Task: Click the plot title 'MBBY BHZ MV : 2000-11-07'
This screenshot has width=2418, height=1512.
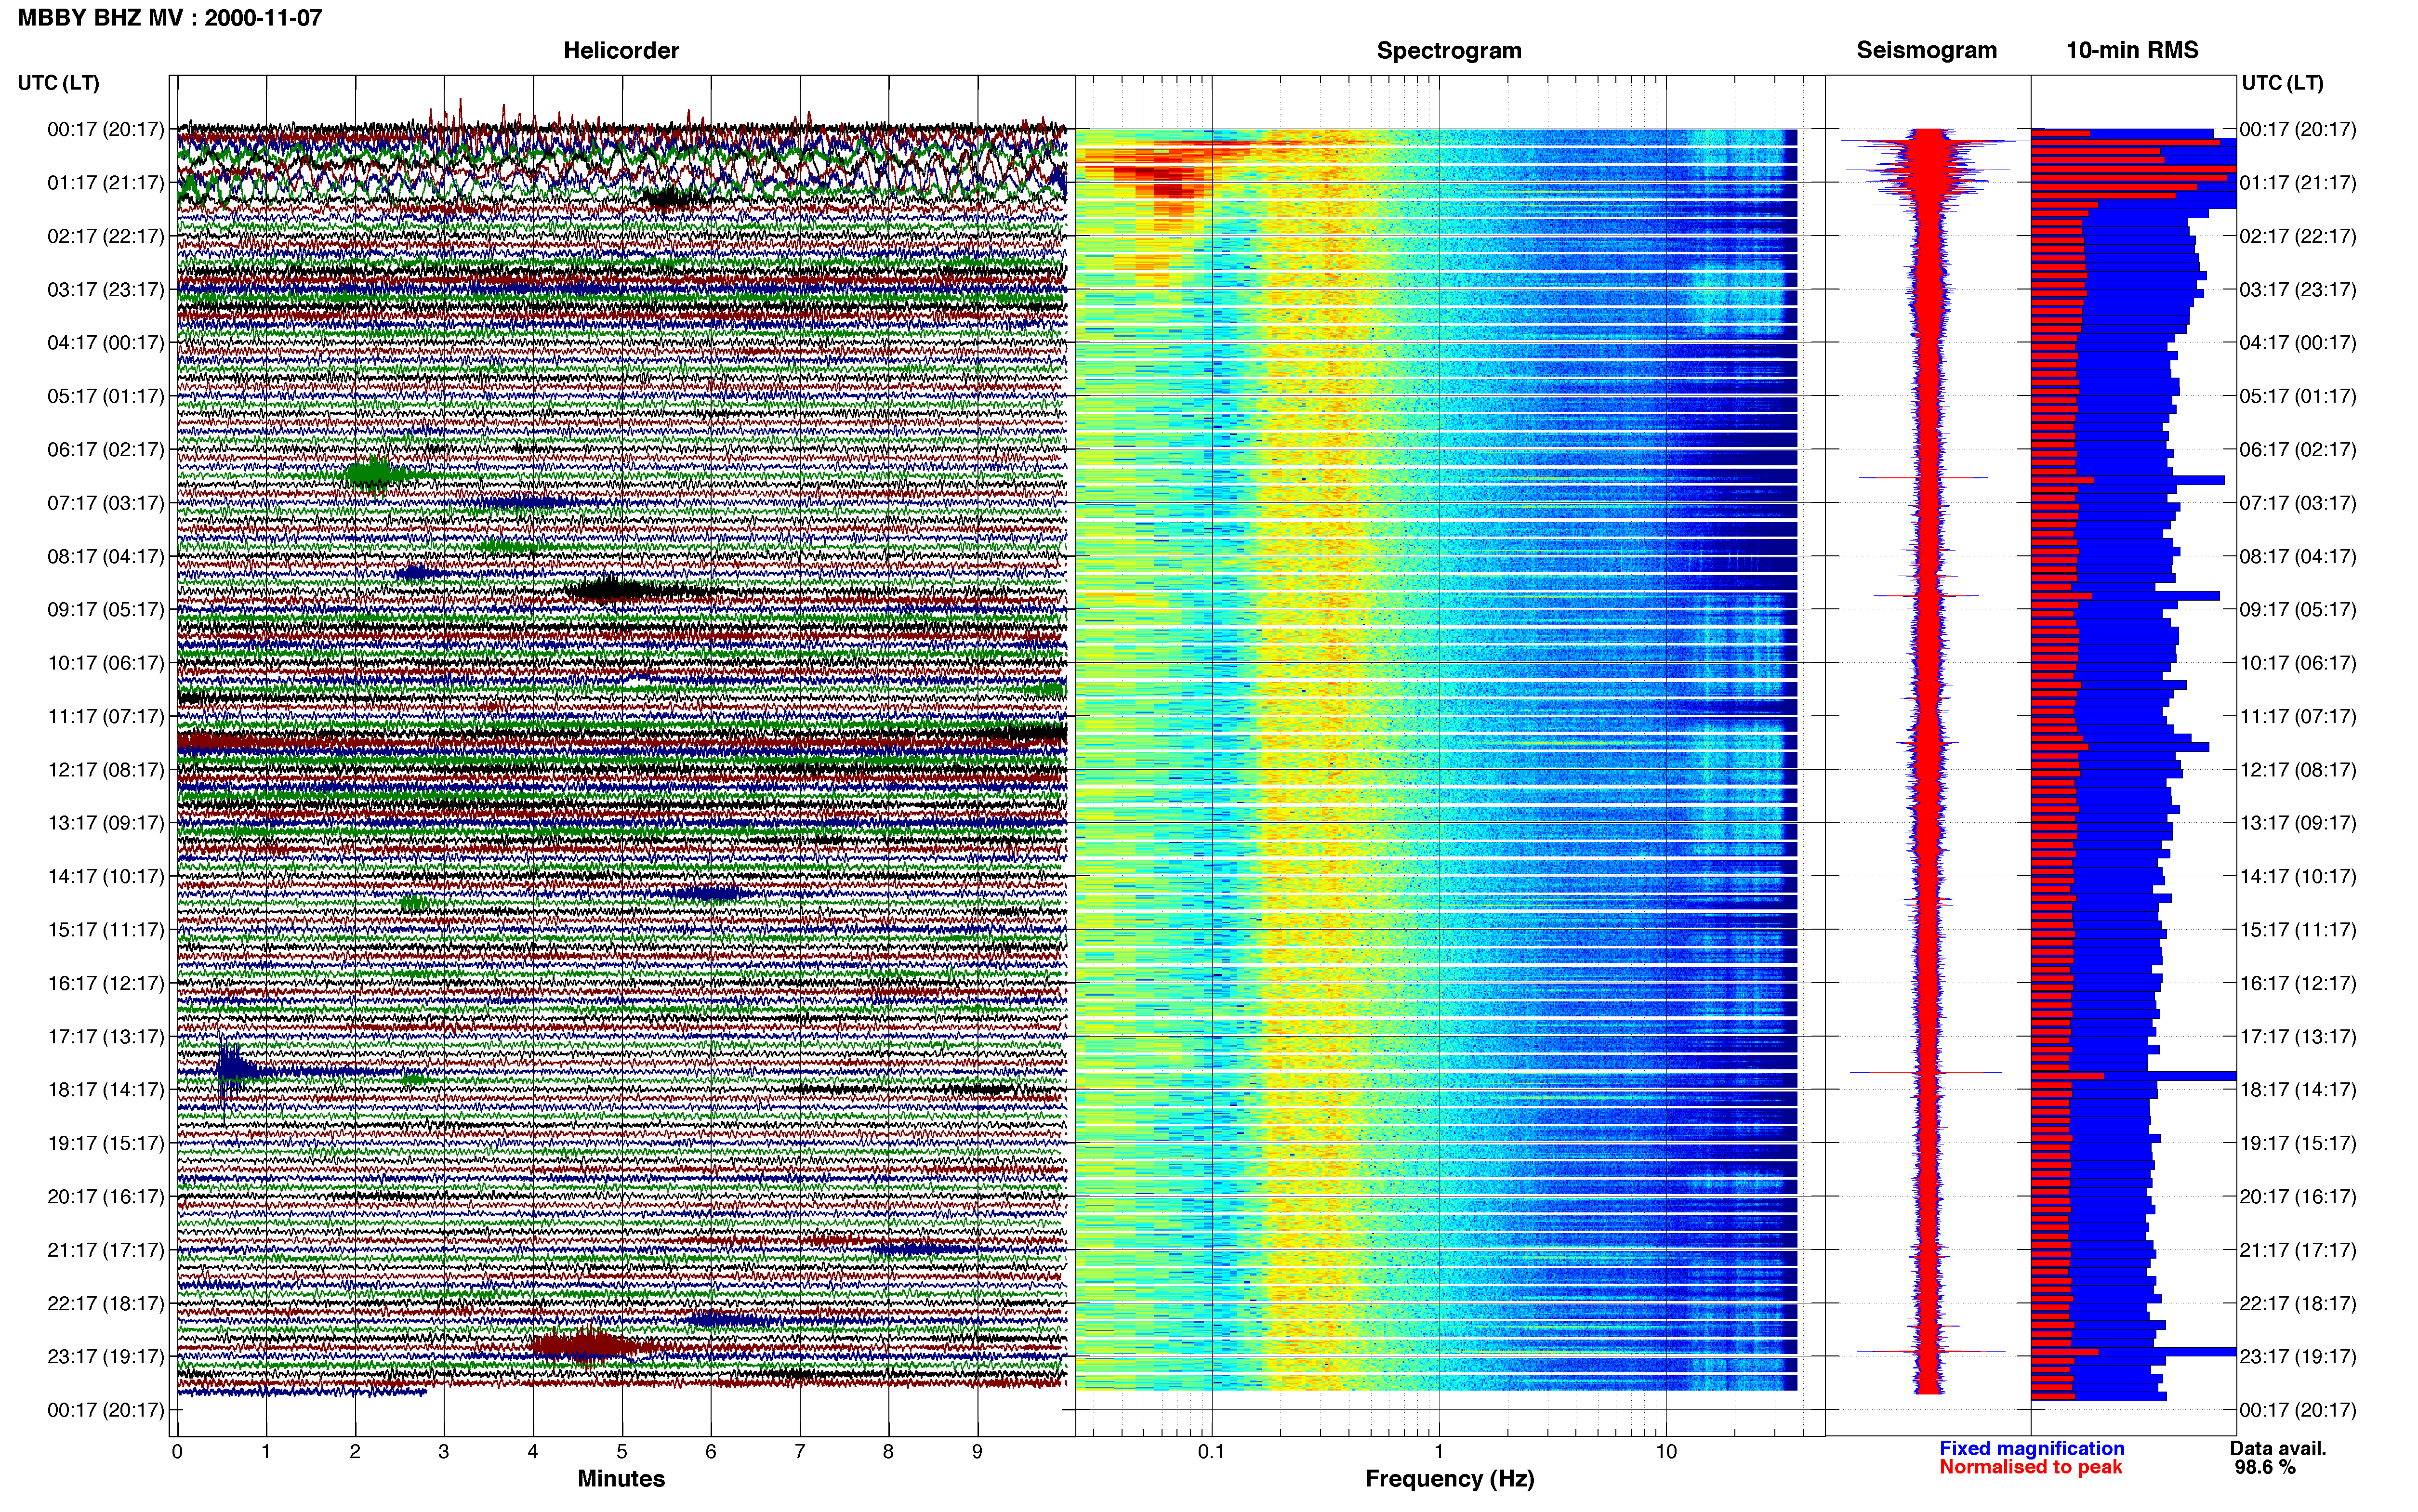Action: click(x=170, y=17)
